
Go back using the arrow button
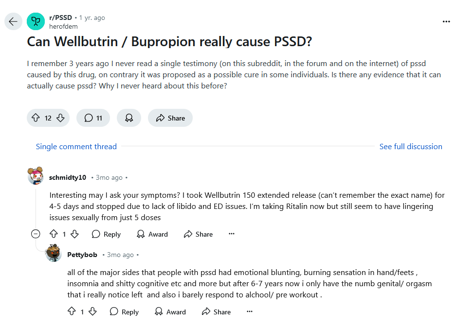(13, 21)
